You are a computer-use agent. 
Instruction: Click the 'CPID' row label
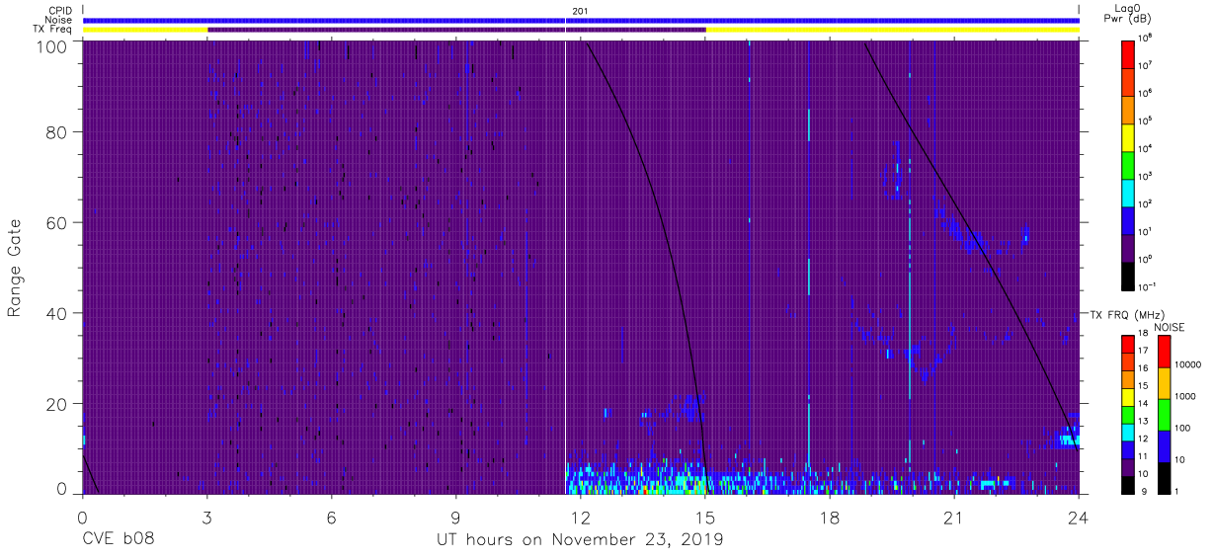click(x=60, y=11)
